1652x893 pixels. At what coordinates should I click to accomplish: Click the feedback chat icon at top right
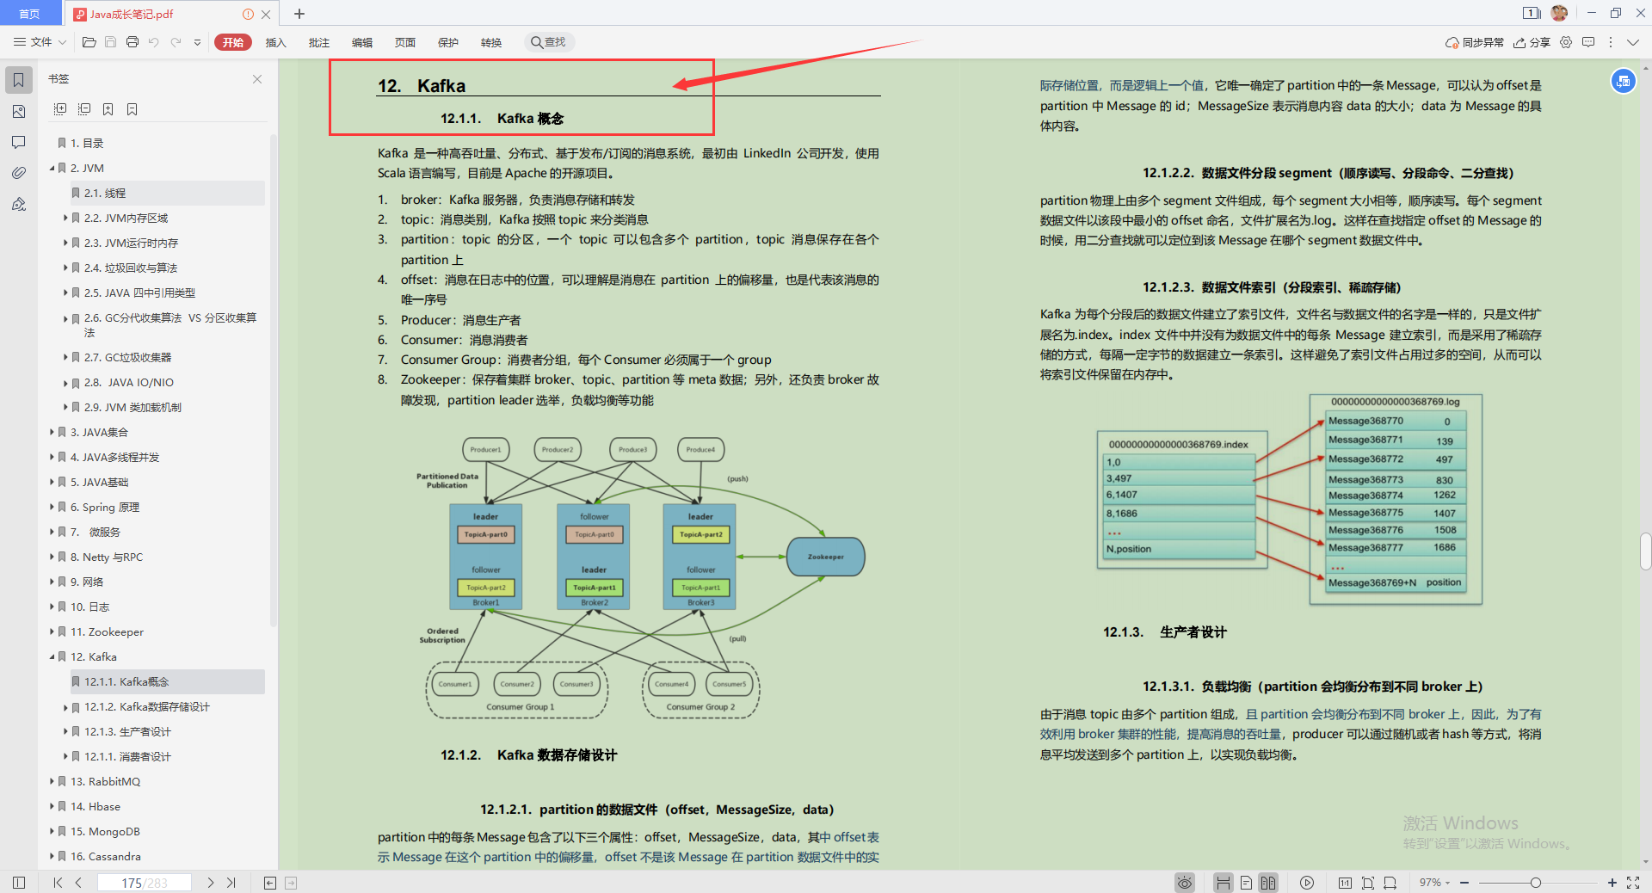[1588, 42]
